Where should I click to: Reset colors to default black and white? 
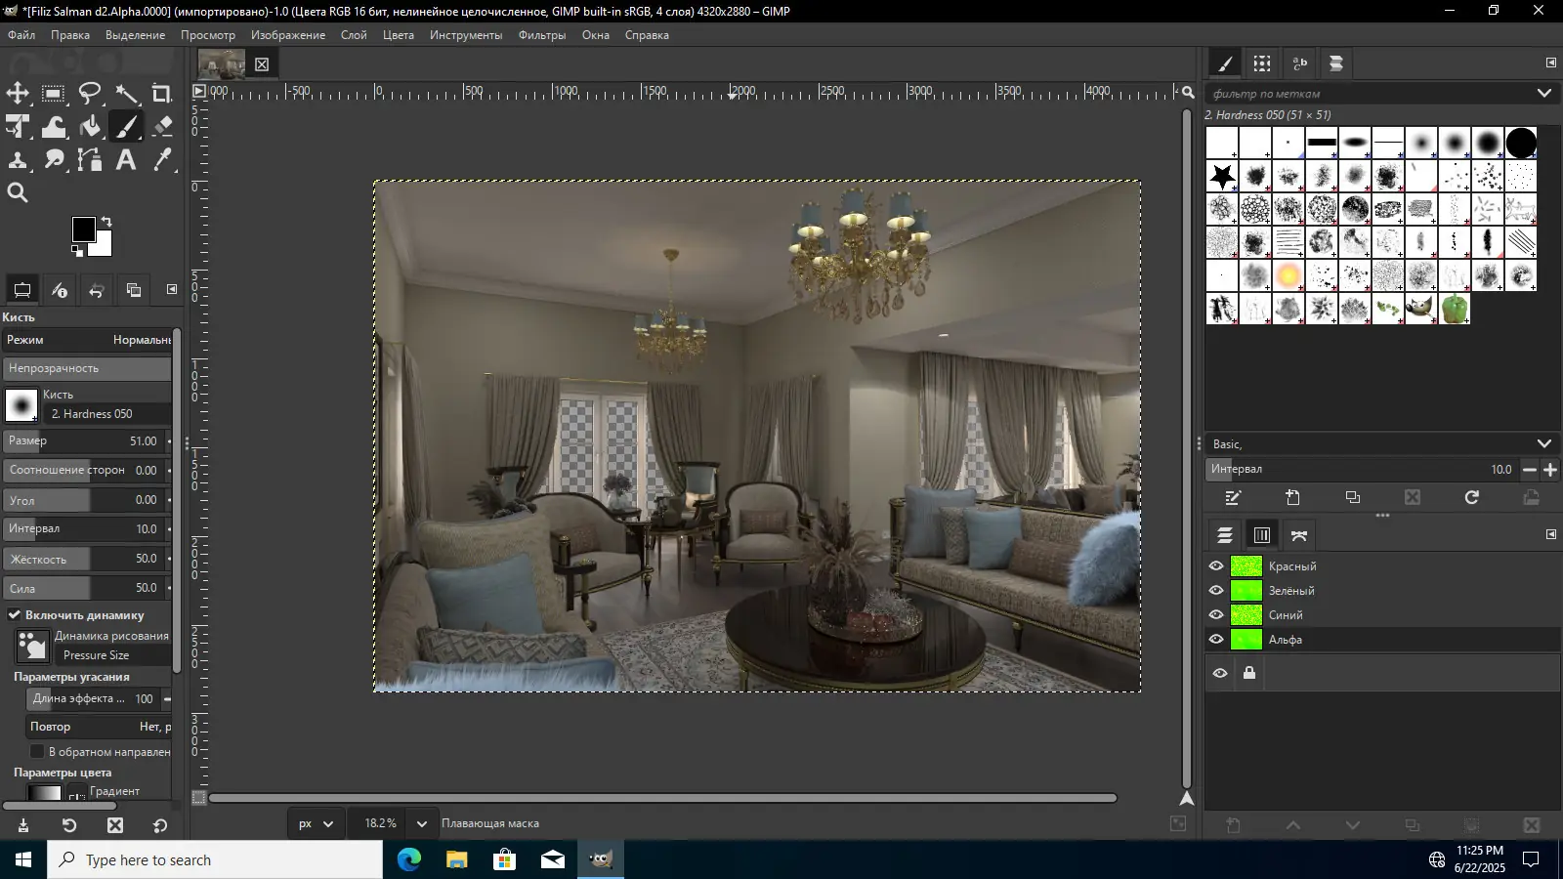point(77,251)
